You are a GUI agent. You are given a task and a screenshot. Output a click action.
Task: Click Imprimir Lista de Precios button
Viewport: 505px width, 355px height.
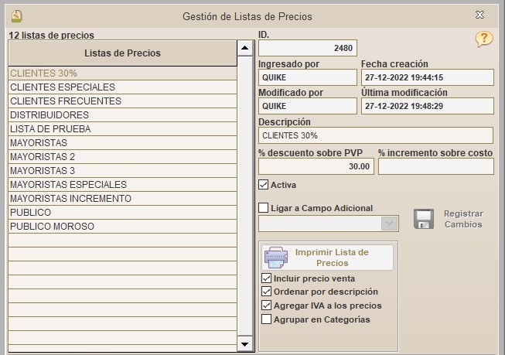click(x=327, y=258)
